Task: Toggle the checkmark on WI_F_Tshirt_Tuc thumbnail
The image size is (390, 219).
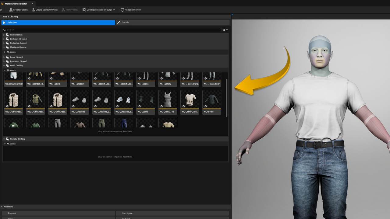Action: click(x=183, y=106)
